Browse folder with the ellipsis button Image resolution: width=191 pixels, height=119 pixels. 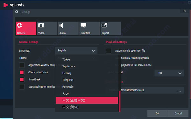(179, 91)
